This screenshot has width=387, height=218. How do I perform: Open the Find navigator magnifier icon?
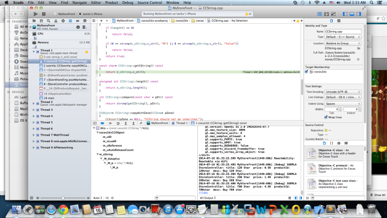49,20
